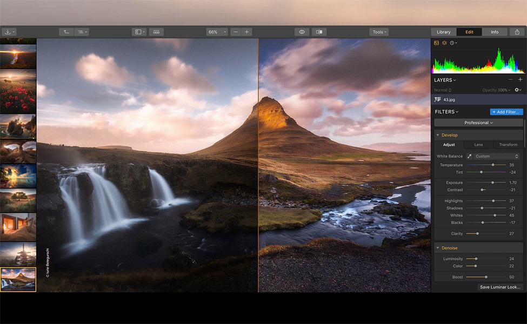The height and width of the screenshot is (324, 527).
Task: Click the Temperature slider handle
Action: point(493,165)
